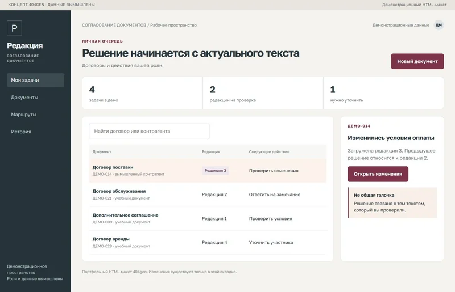Select the Договор аренды row
This screenshot has width=455, height=292.
pyautogui.click(x=208, y=243)
